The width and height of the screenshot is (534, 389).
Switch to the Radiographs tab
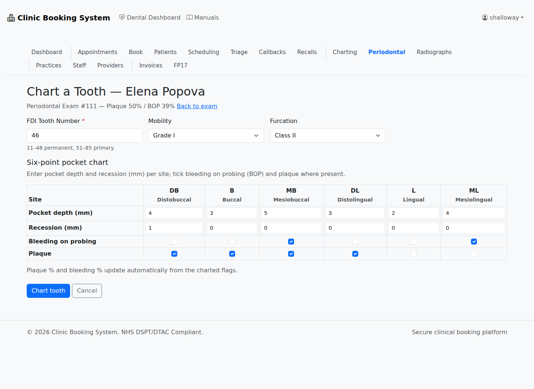pyautogui.click(x=434, y=52)
